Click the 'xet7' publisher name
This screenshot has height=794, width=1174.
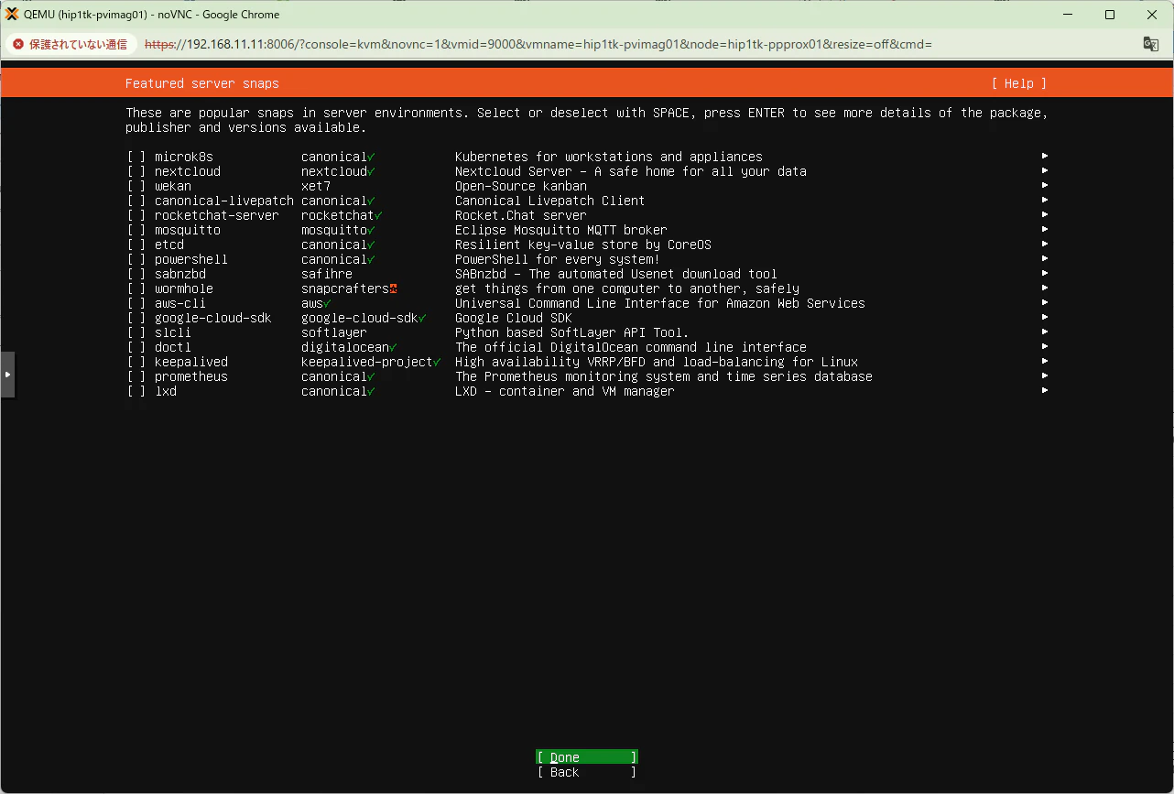point(316,186)
